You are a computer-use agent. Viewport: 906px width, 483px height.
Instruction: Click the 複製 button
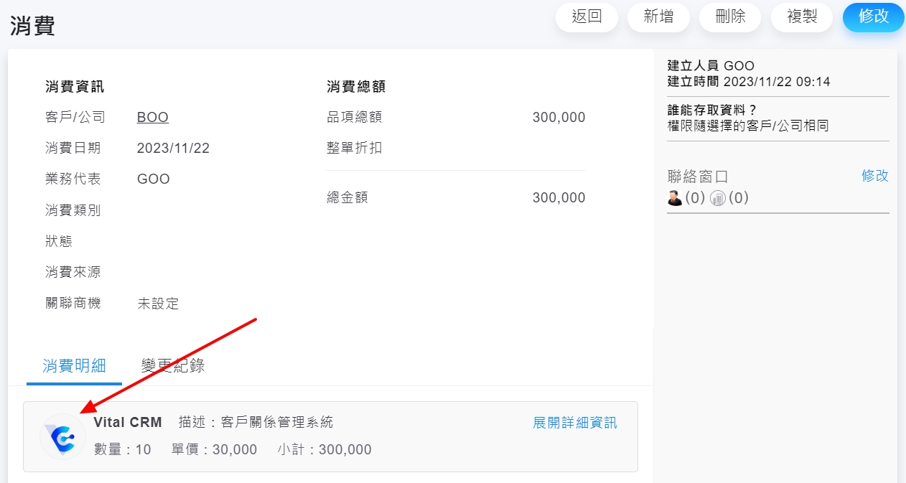(x=802, y=17)
